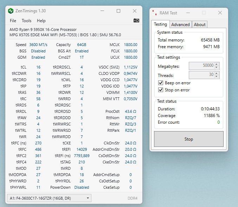Increase Megabytes value with up arrow

[x=217, y=64]
